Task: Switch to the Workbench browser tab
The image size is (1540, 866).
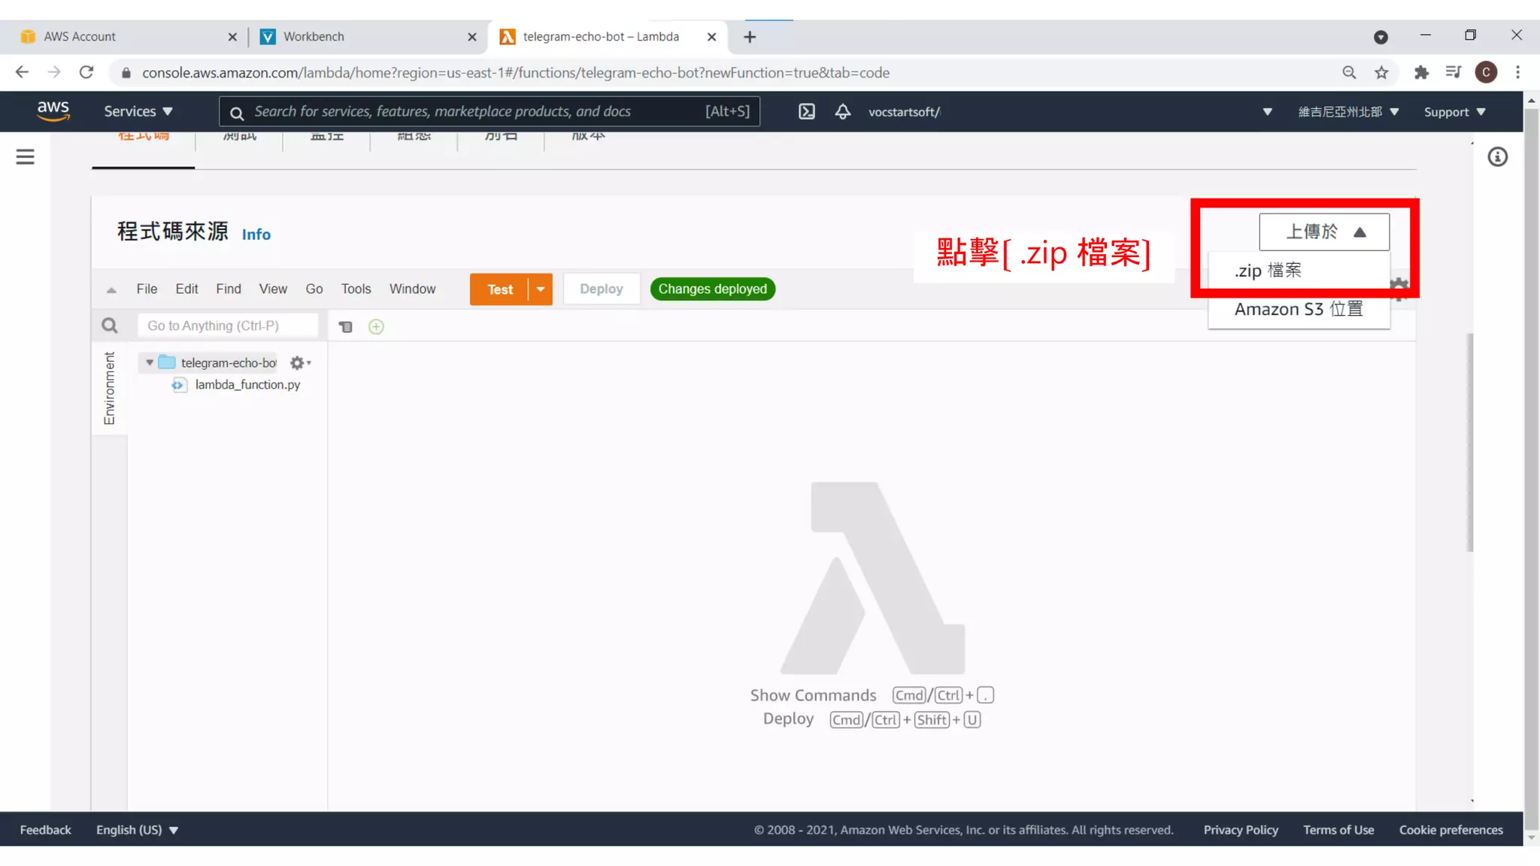Action: click(x=368, y=37)
